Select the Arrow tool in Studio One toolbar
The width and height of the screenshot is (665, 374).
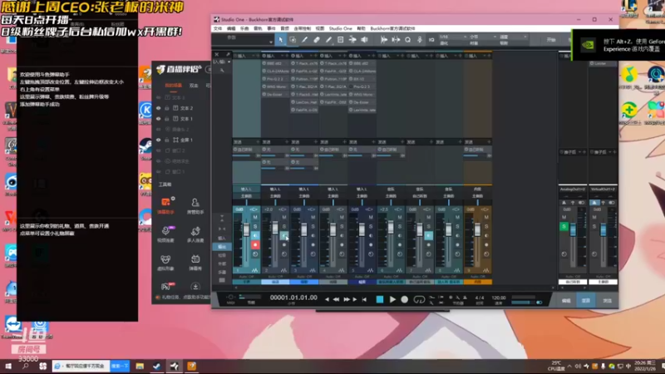(280, 40)
